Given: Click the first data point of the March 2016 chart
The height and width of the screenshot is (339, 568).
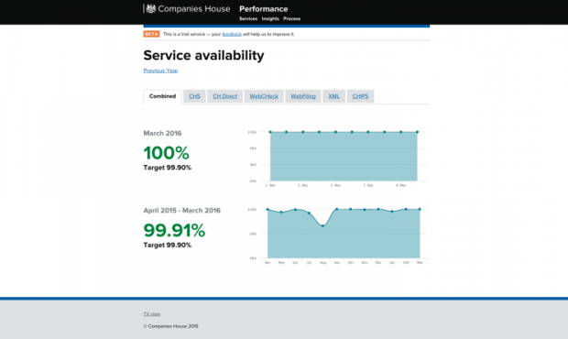Looking at the screenshot, I should pos(270,132).
